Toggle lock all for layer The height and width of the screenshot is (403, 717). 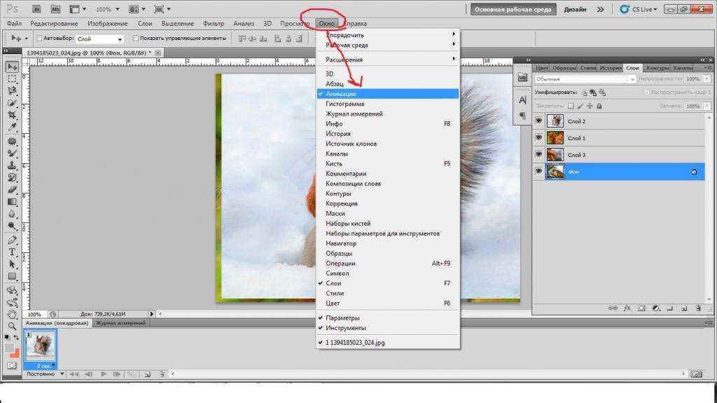point(599,106)
